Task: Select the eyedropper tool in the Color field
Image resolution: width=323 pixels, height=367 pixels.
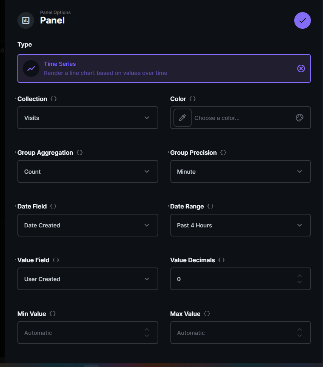Action: [182, 118]
